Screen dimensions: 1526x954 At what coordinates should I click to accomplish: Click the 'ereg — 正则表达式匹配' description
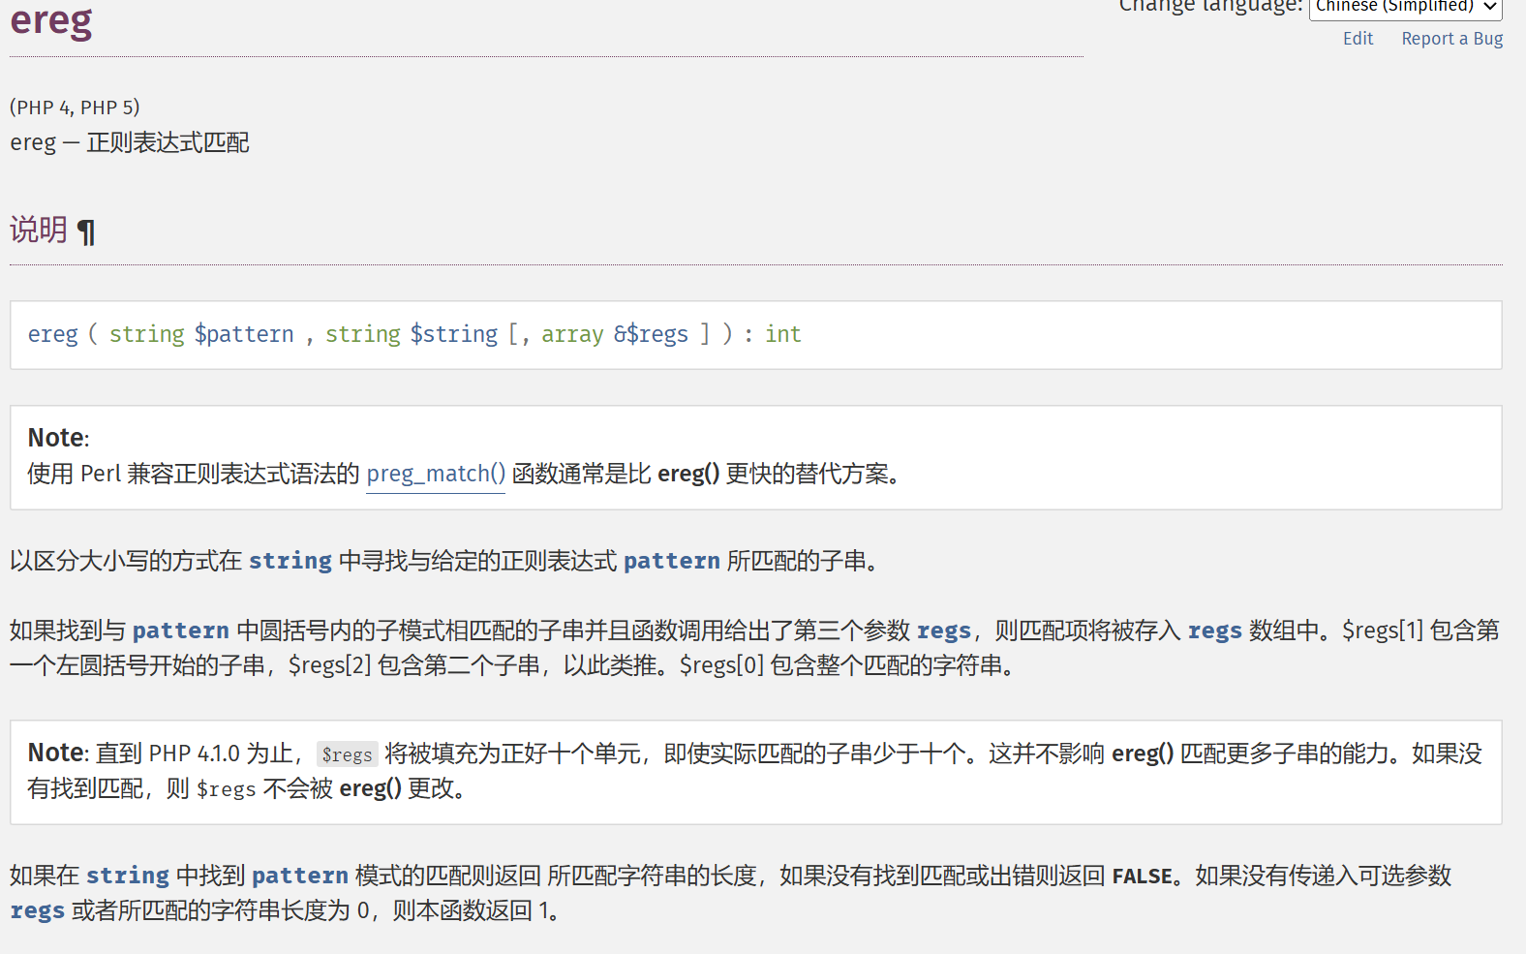pos(130,143)
